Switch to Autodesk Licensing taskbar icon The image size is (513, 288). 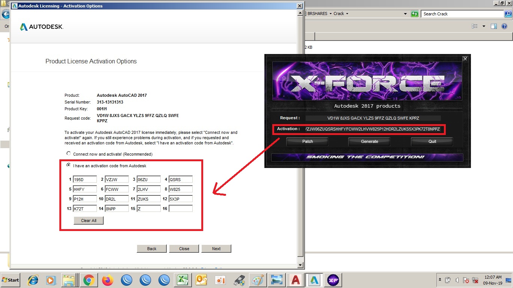click(x=314, y=280)
